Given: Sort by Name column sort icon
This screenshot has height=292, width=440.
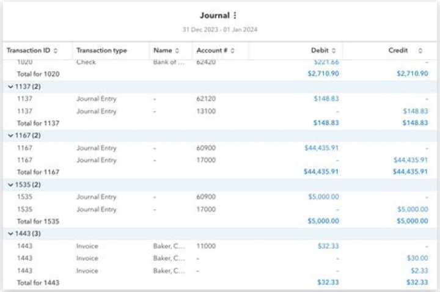Looking at the screenshot, I should (x=177, y=51).
